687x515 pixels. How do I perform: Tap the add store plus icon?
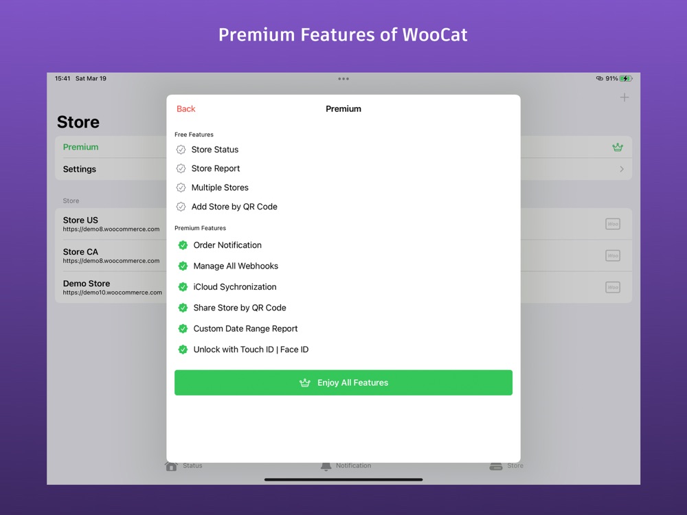[x=624, y=98]
